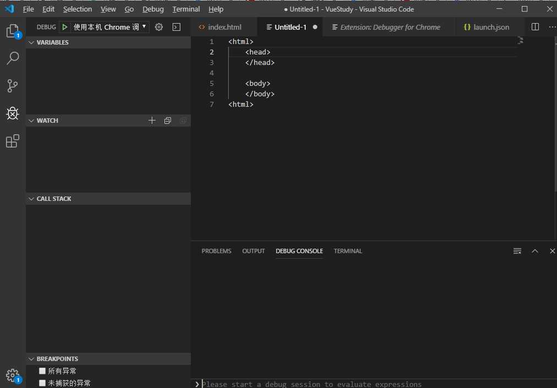Open the File menu
The width and height of the screenshot is (557, 388).
point(29,9)
